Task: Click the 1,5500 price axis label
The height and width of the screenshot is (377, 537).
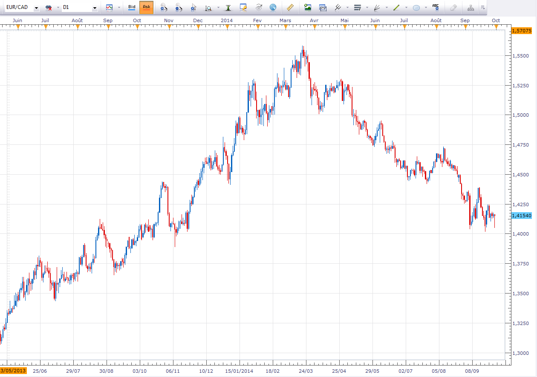Action: tap(520, 56)
